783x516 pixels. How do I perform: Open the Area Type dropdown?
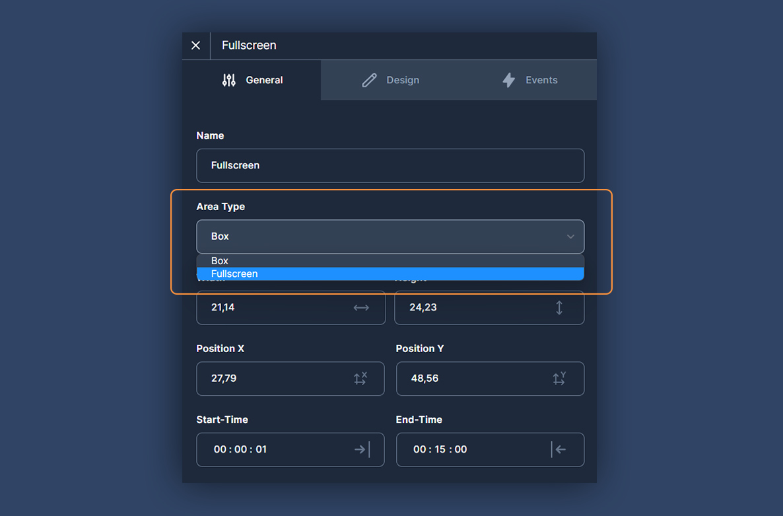point(390,237)
